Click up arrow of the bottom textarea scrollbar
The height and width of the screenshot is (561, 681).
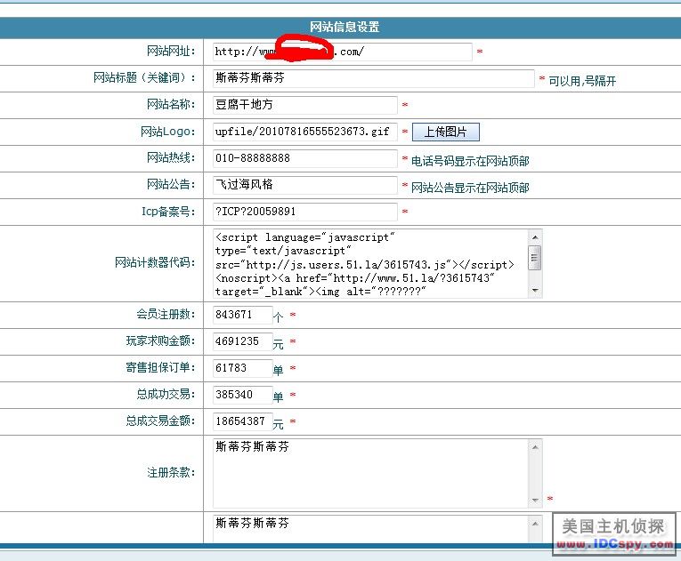pos(535,524)
